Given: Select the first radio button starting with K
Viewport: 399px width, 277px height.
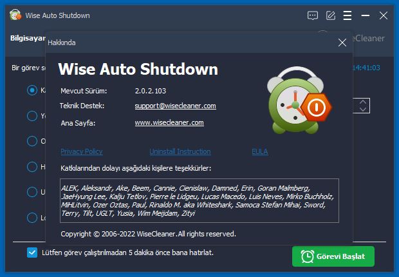Looking at the screenshot, I should (x=32, y=90).
